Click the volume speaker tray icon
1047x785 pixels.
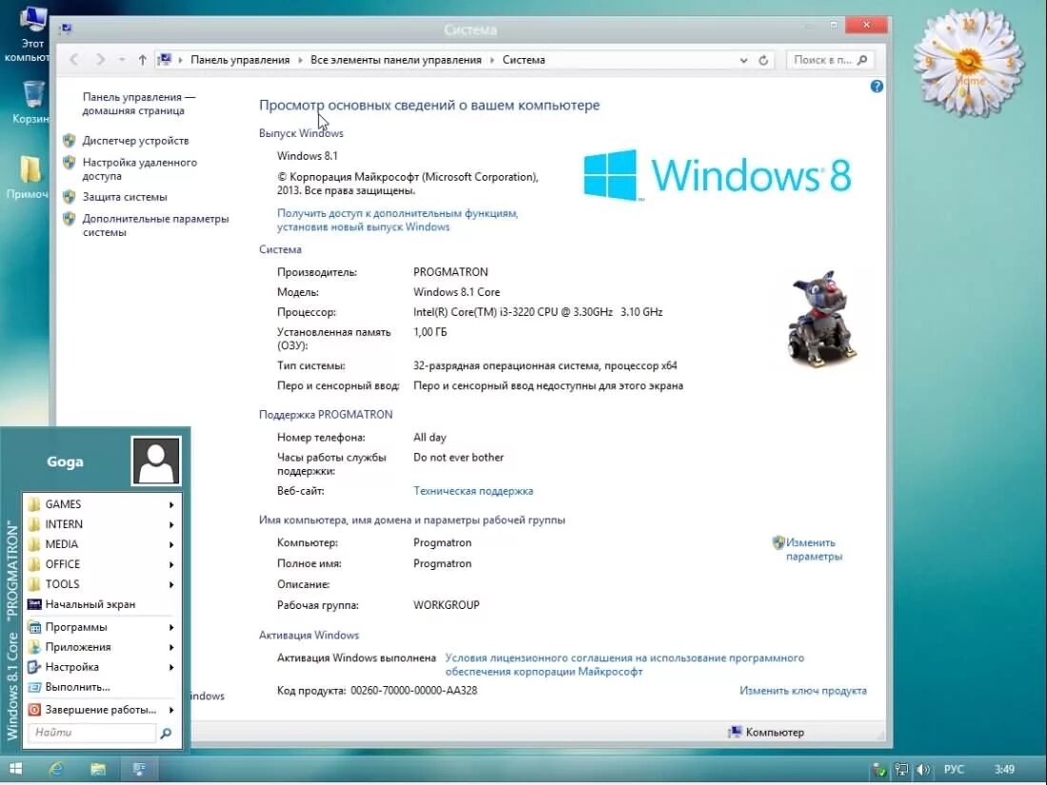point(923,770)
